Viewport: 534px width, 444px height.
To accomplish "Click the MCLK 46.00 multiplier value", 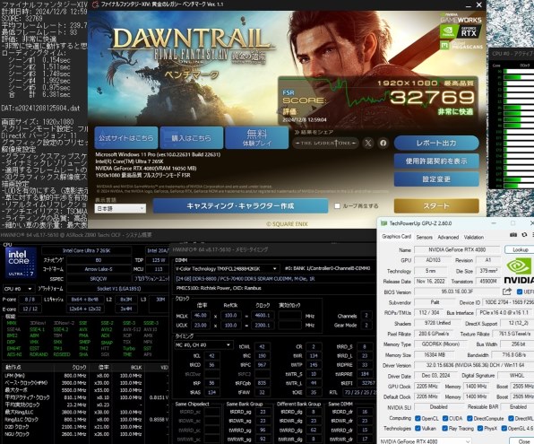I will pos(201,316).
